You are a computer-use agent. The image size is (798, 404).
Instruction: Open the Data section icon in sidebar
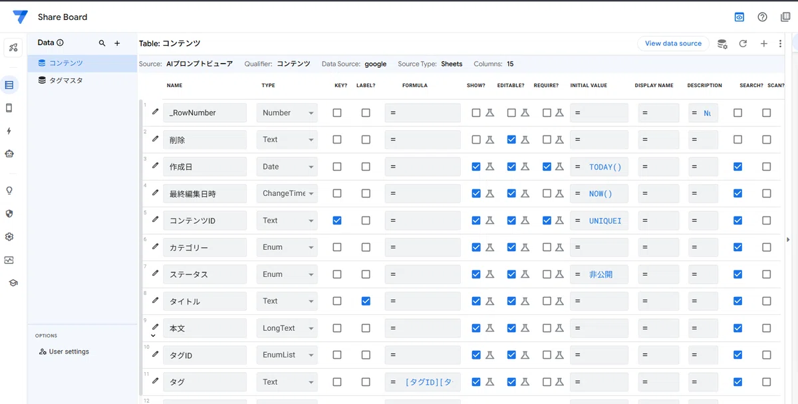(9, 85)
